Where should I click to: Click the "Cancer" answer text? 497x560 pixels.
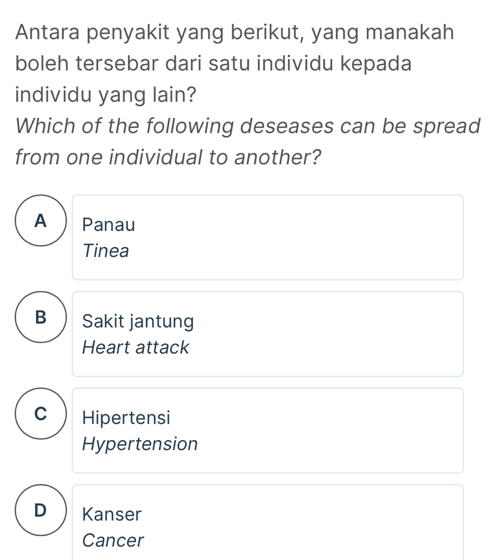pyautogui.click(x=113, y=541)
